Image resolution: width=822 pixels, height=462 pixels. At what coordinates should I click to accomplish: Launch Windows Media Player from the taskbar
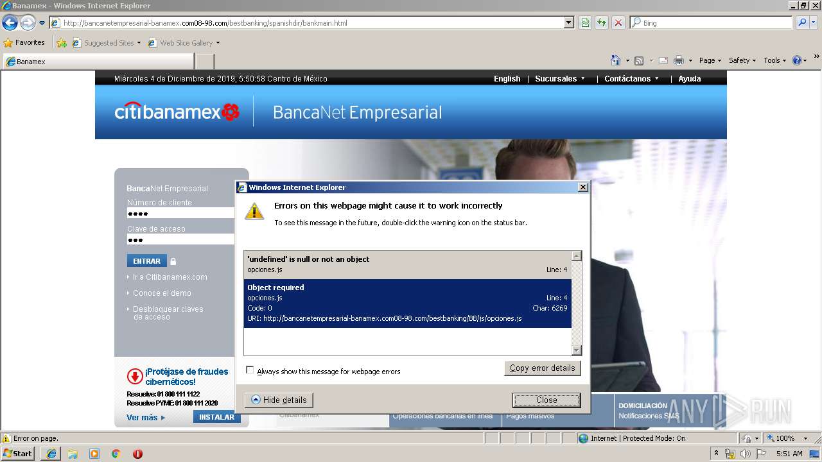pos(94,454)
